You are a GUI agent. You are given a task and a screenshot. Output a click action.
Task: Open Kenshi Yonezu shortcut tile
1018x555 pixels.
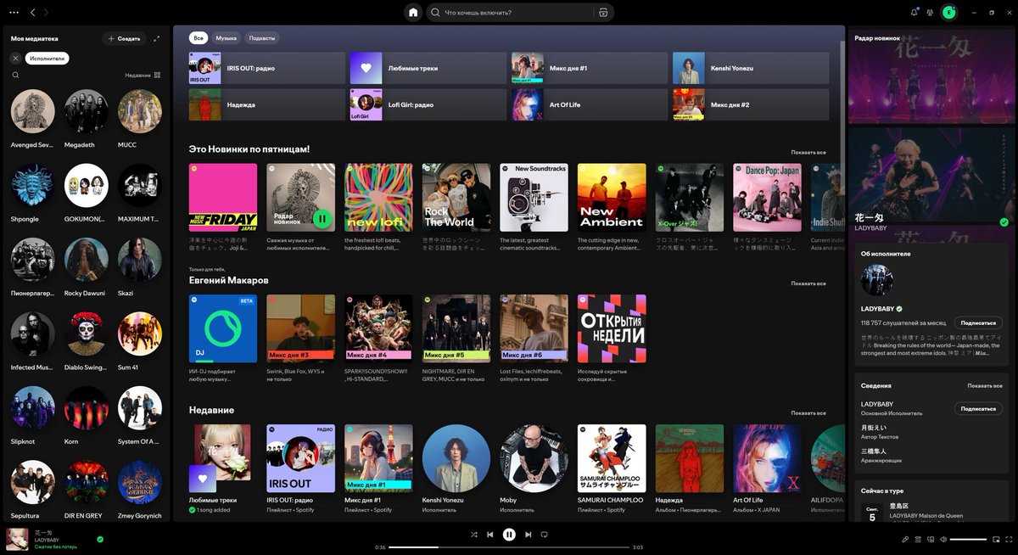[x=751, y=68]
